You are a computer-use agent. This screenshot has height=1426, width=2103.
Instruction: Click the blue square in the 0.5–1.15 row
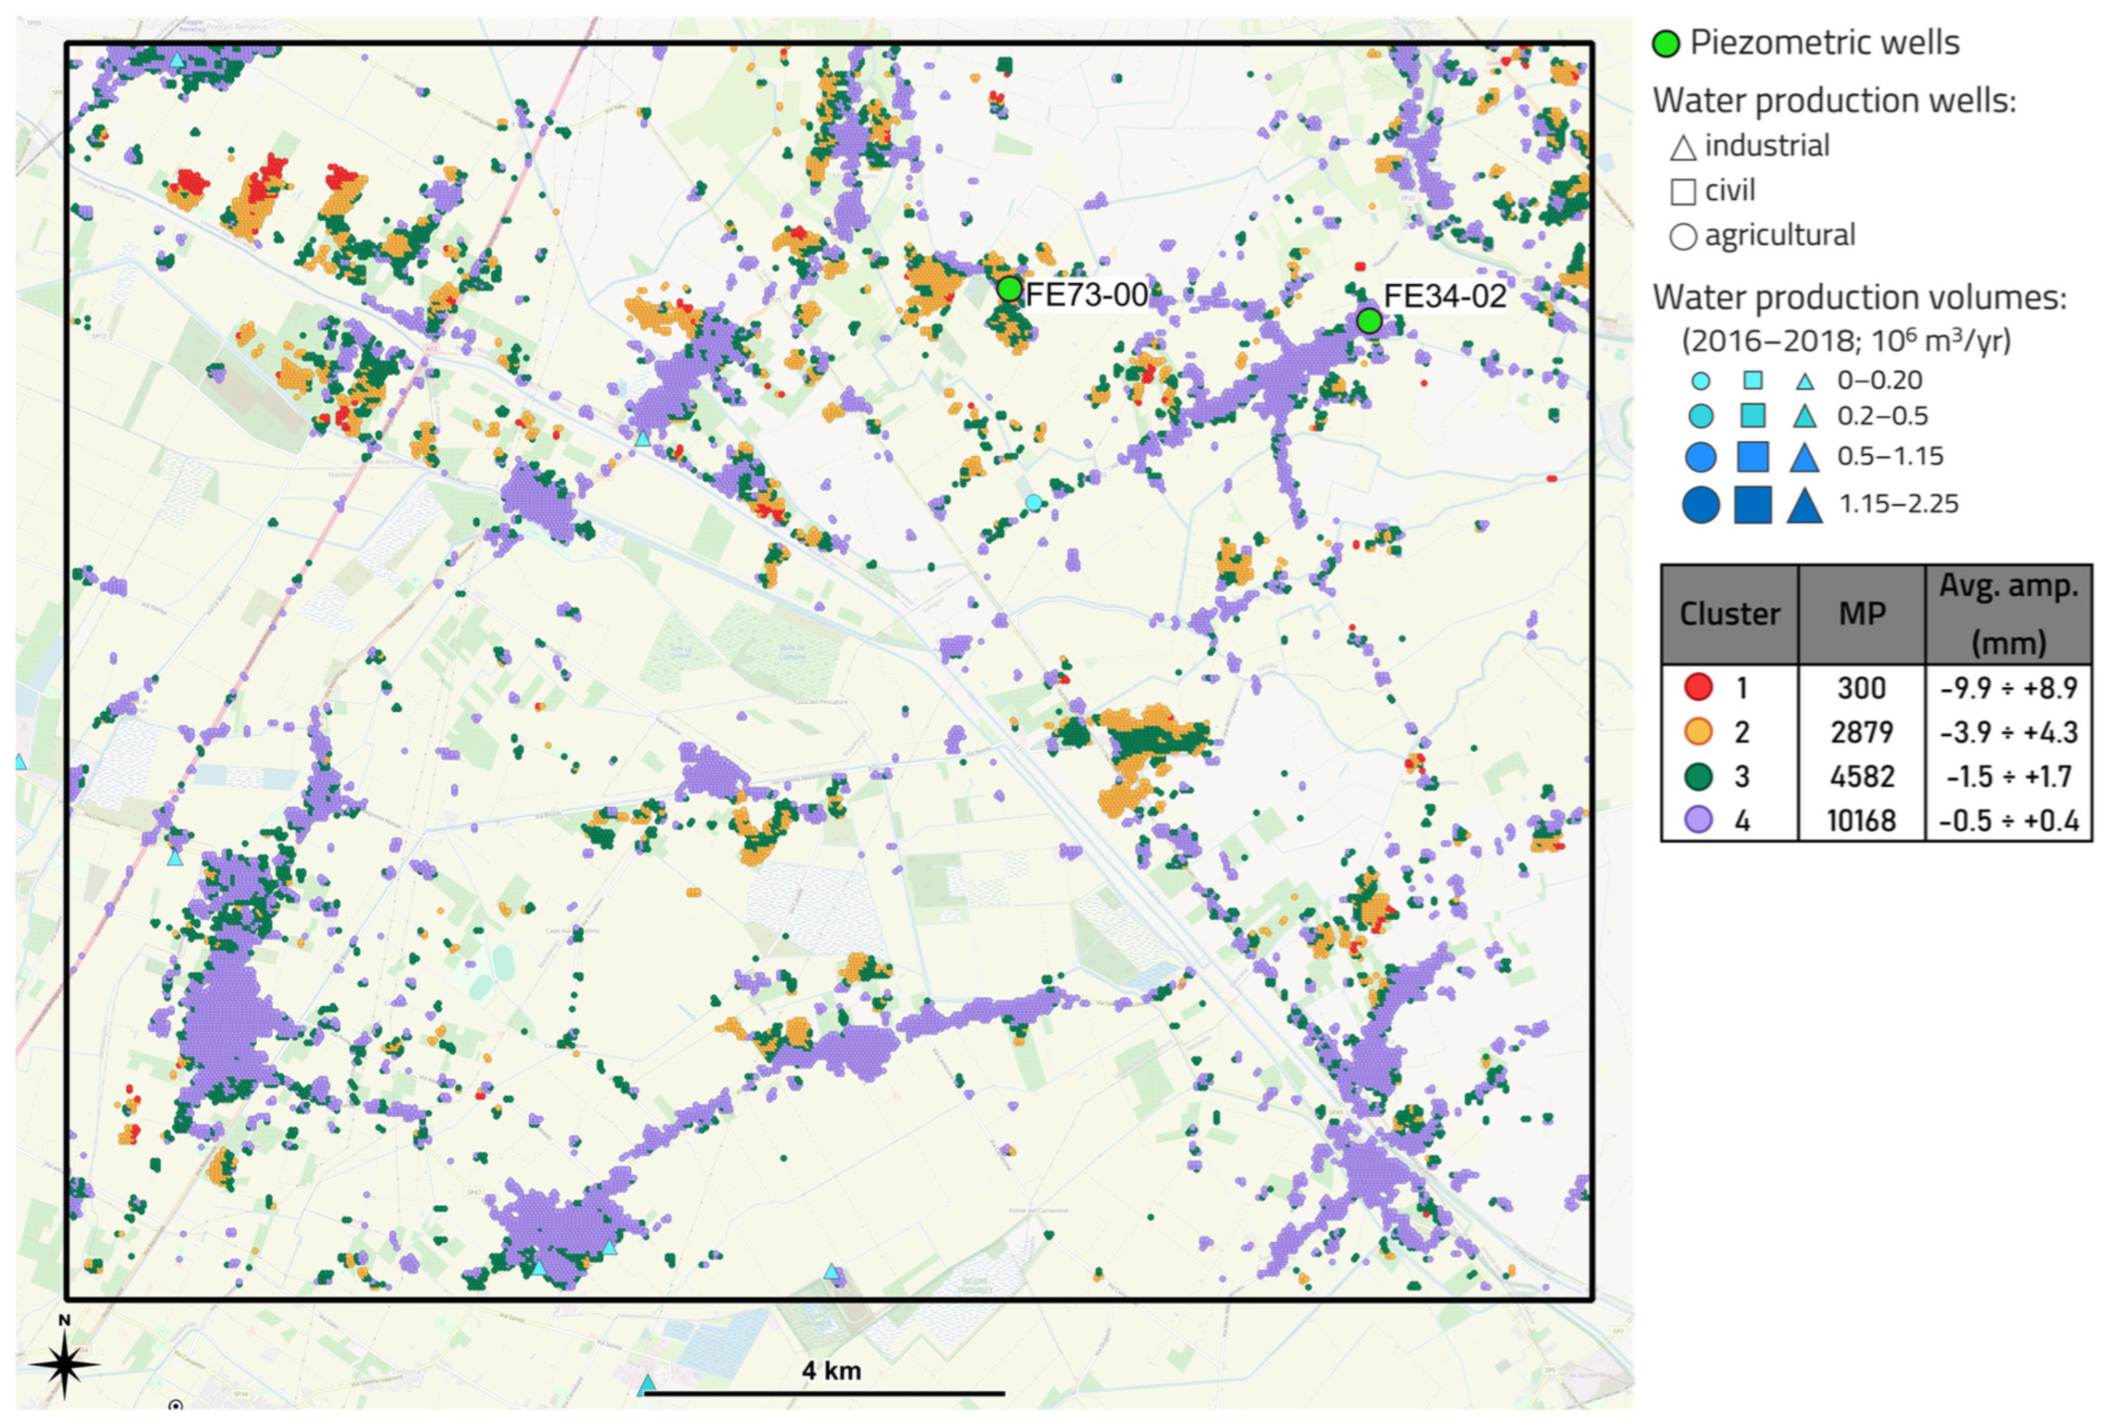tap(1752, 457)
